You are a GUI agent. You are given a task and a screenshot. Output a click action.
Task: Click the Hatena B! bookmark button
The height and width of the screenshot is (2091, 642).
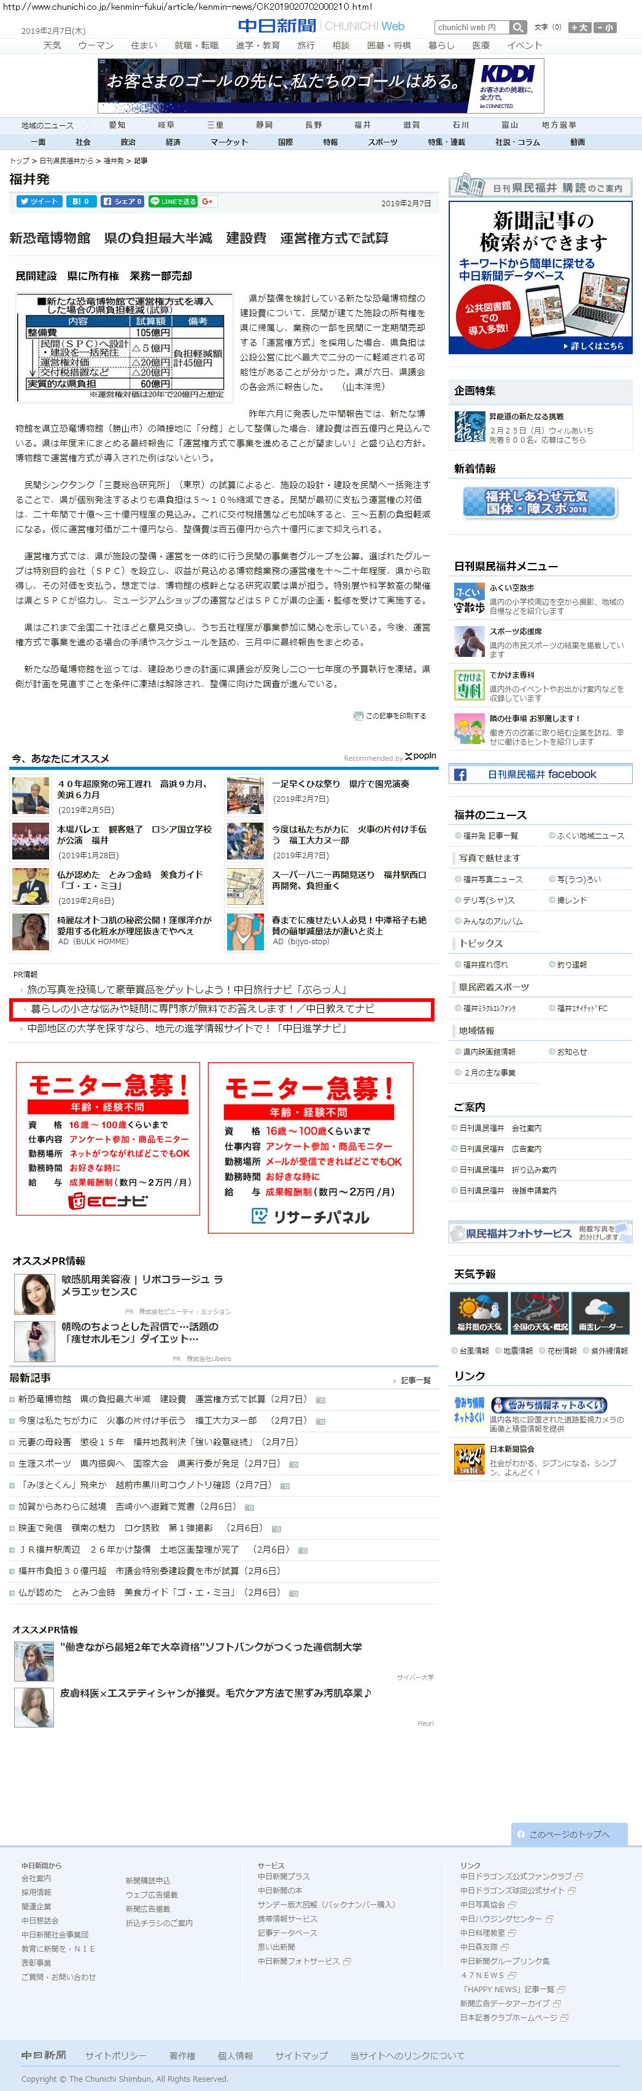pos(80,201)
